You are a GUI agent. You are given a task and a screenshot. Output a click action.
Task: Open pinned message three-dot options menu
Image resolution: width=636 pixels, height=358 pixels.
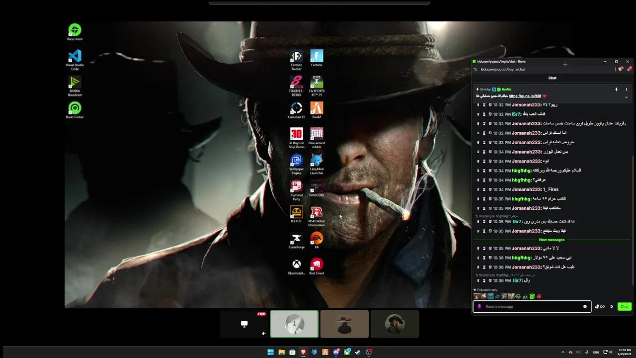626,89
